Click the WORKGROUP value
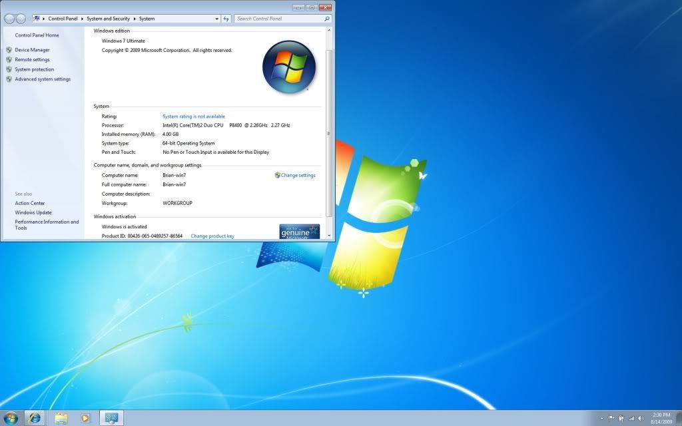Viewport: 682px width, 426px height. (177, 203)
